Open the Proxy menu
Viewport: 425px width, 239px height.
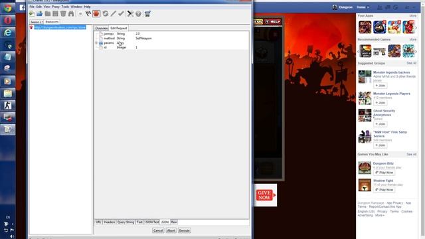click(x=56, y=7)
